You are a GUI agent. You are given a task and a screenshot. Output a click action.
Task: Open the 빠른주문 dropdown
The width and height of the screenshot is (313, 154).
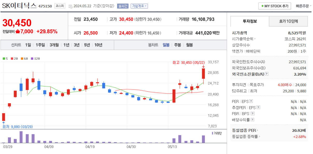[x=304, y=6]
